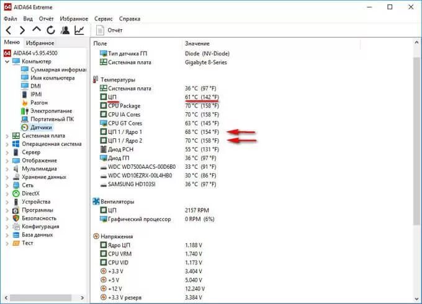Open the Вид menu
This screenshot has width=422, height=304.
28,19
